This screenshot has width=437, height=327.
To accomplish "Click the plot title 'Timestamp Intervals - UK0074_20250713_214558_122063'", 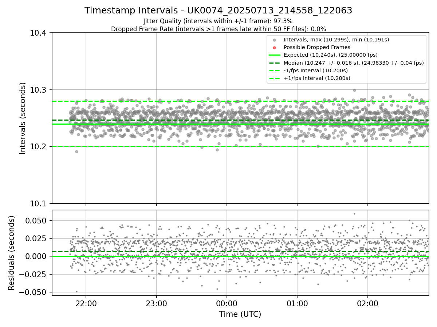I will [219, 11].
